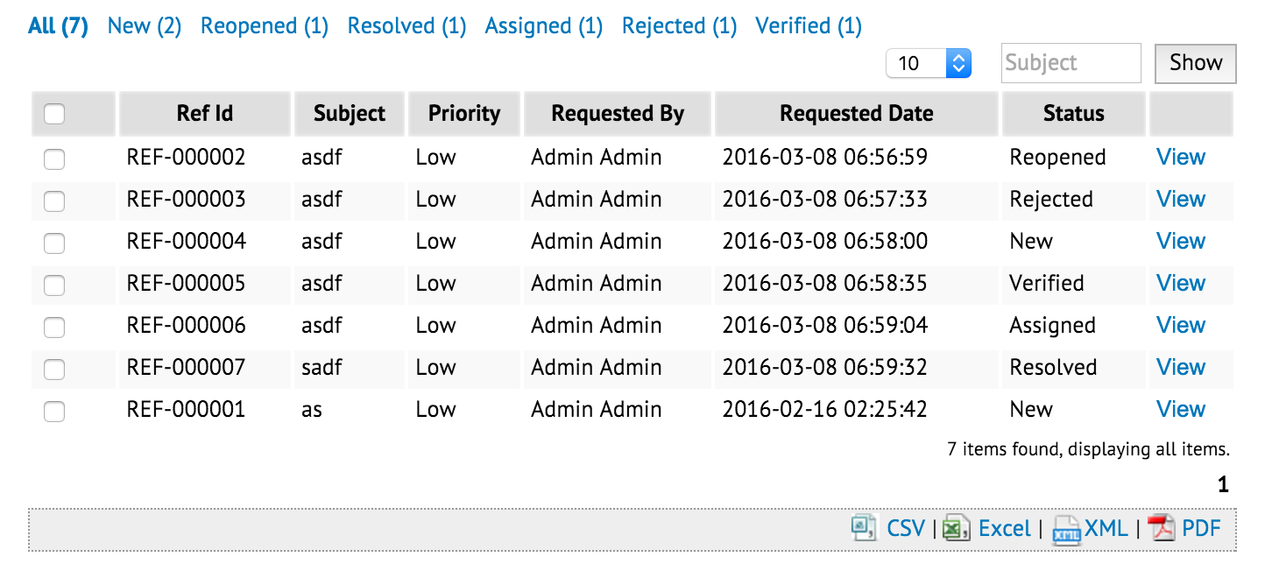Tick the REF-000001 row checkbox
This screenshot has width=1272, height=578.
tap(54, 411)
